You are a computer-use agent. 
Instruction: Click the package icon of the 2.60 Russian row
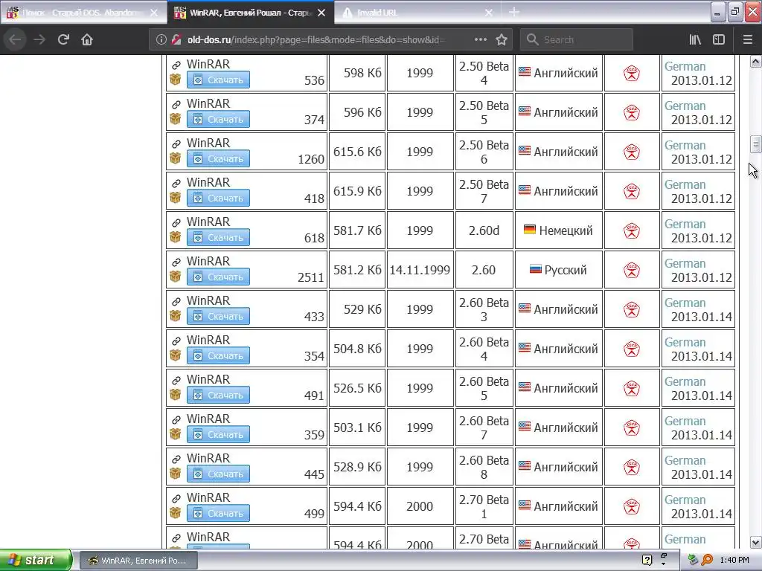point(176,277)
